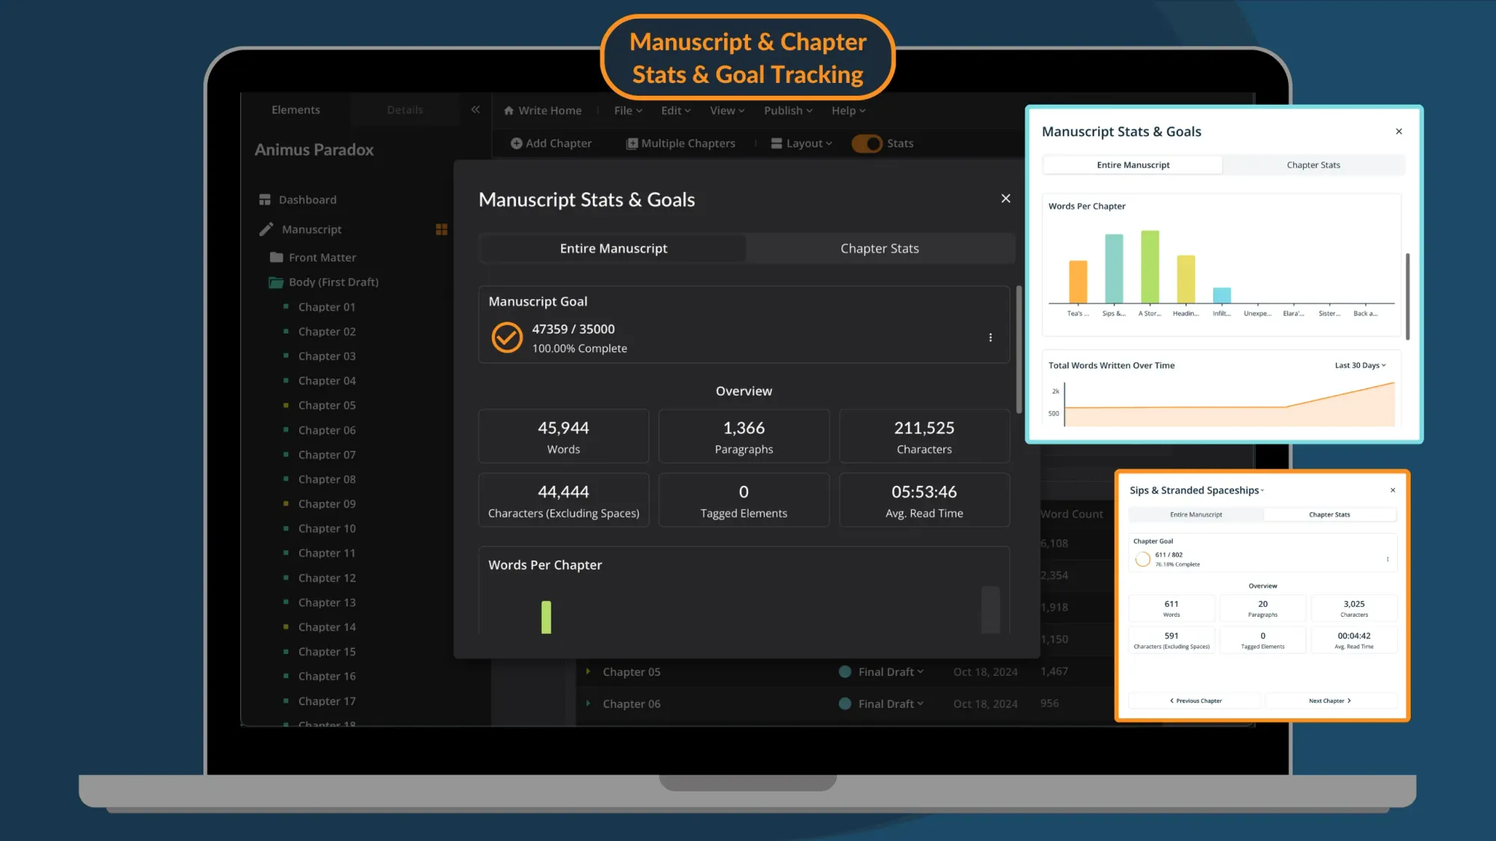
Task: Click the Add Chapter plus icon
Action: [x=516, y=144]
